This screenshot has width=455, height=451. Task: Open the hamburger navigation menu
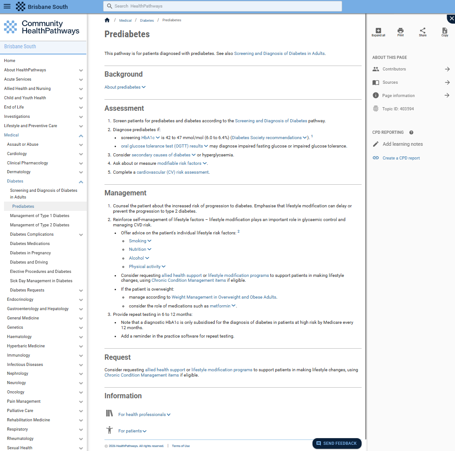tap(7, 6)
